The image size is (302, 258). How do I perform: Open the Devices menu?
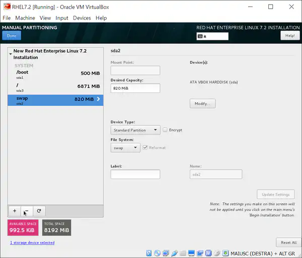coord(82,18)
